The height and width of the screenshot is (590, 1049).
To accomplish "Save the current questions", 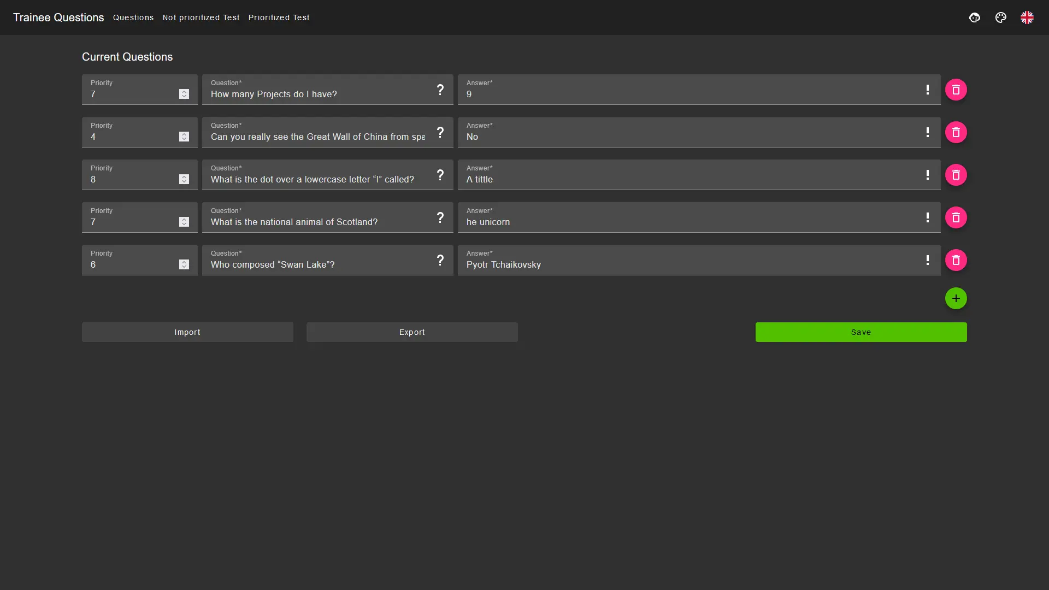I will 861,332.
